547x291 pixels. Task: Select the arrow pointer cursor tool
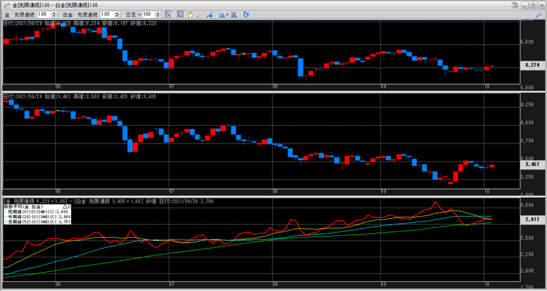181,14
